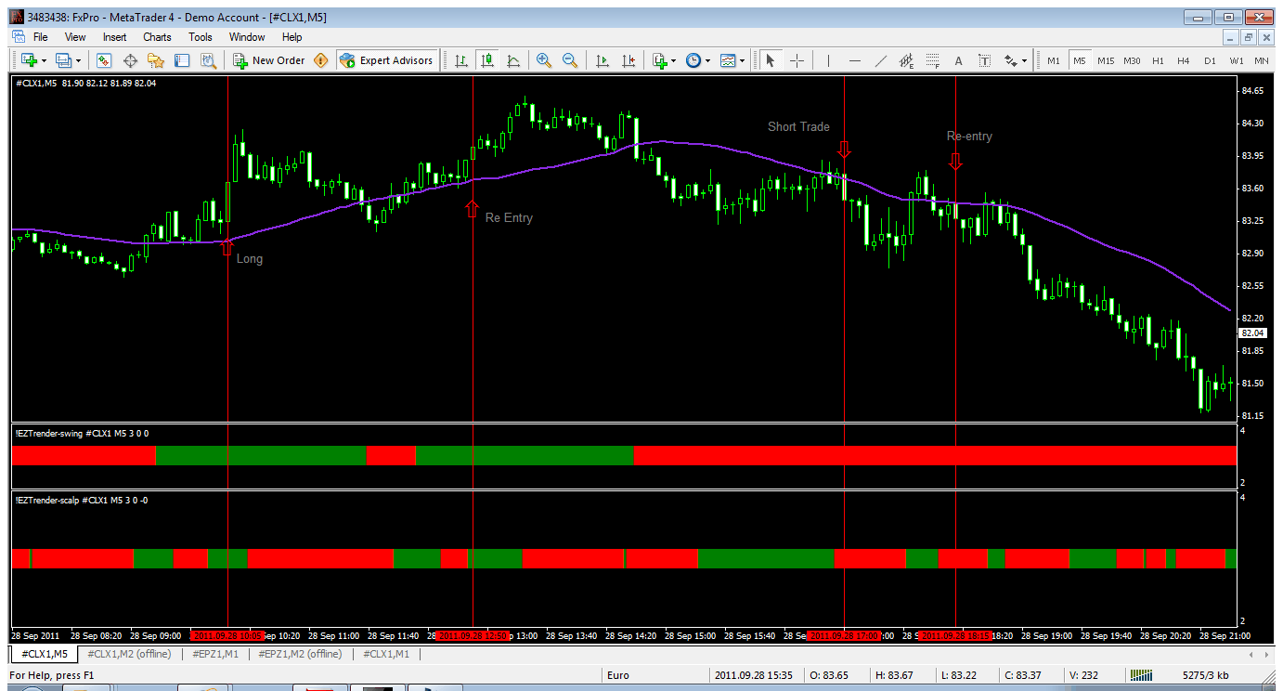The image size is (1283, 691).
Task: Open the Indicators list icon
Action: 659,60
